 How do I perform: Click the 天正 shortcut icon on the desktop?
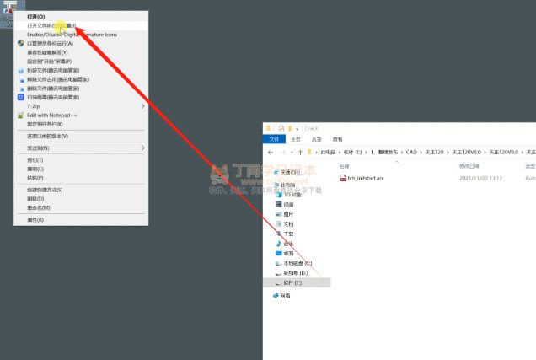10,7
